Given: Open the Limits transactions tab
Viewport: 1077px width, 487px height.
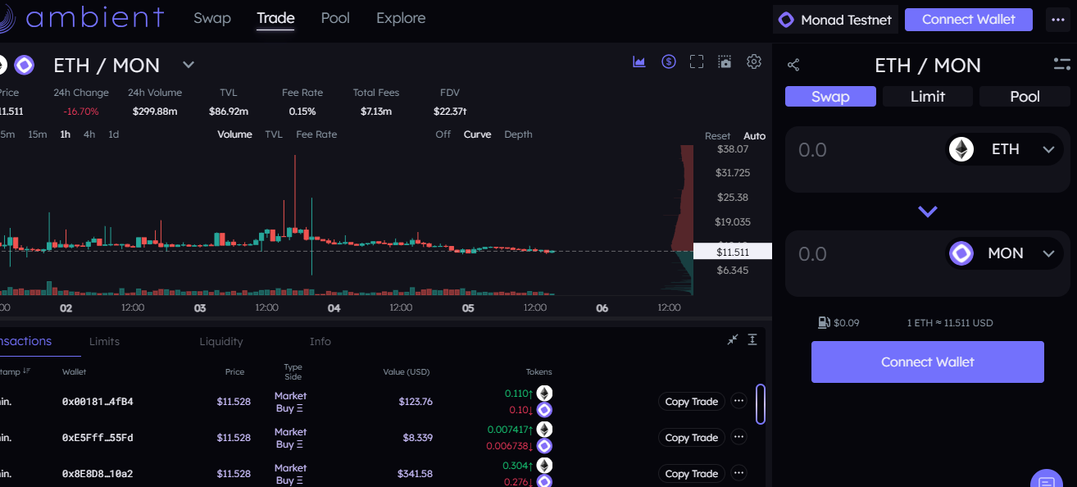Looking at the screenshot, I should tap(104, 341).
